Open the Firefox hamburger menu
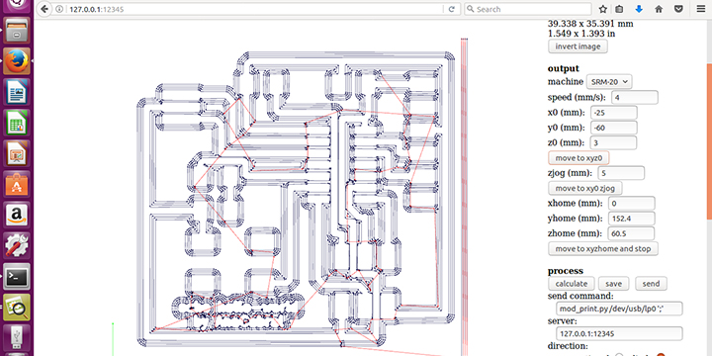The width and height of the screenshot is (712, 356). [x=701, y=9]
